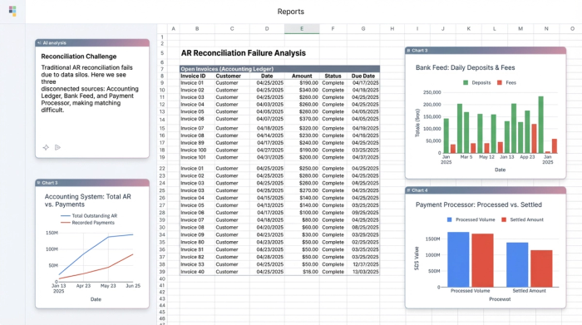
Task: Click the Status column heading
Action: click(333, 76)
